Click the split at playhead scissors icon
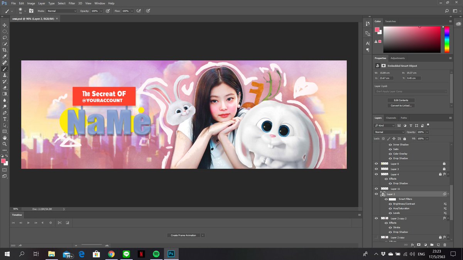 coord(59,223)
